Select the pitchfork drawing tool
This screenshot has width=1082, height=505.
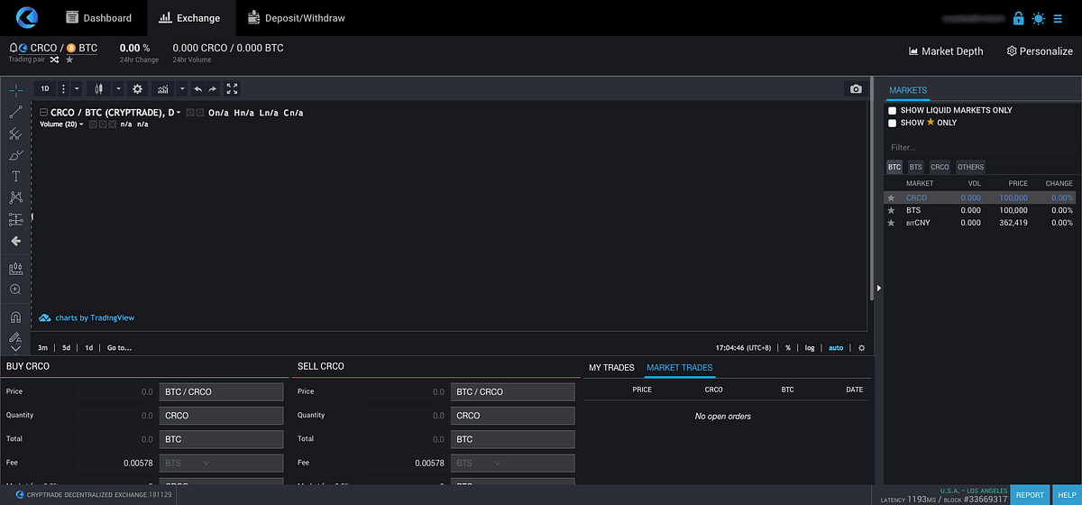(15, 133)
